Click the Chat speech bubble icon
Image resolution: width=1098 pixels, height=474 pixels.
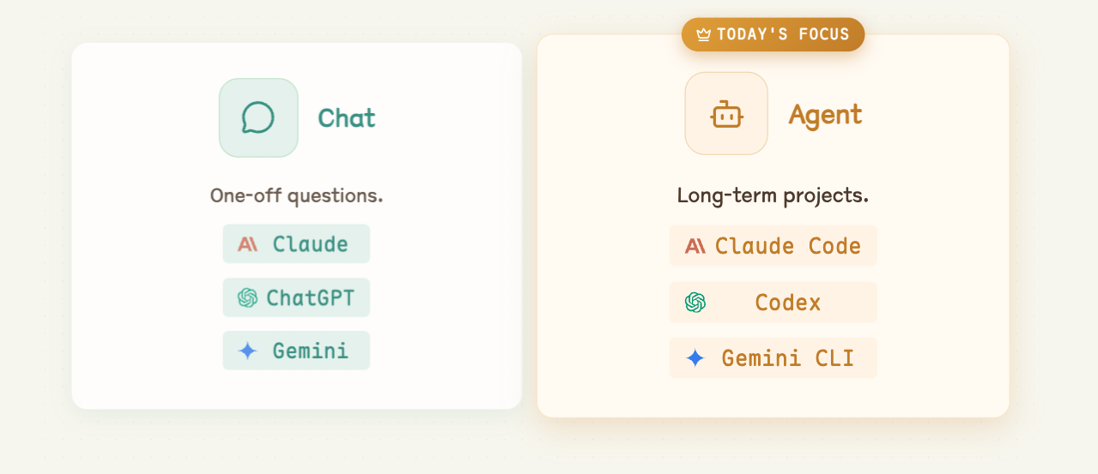pos(258,117)
